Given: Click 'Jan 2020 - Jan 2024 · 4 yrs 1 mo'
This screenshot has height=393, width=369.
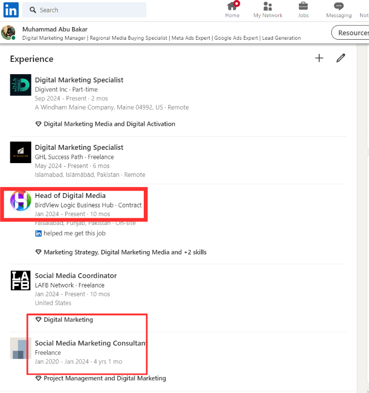Looking at the screenshot, I should click(79, 362).
